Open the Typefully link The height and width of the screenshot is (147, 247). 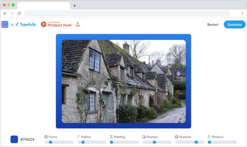point(26,24)
